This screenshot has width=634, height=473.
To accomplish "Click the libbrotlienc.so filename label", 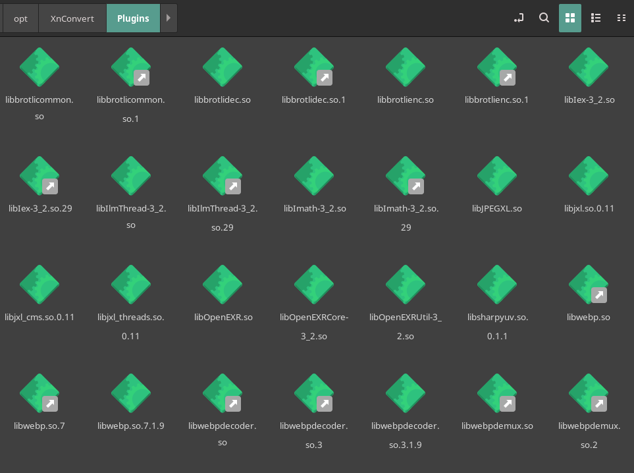I will coord(406,100).
